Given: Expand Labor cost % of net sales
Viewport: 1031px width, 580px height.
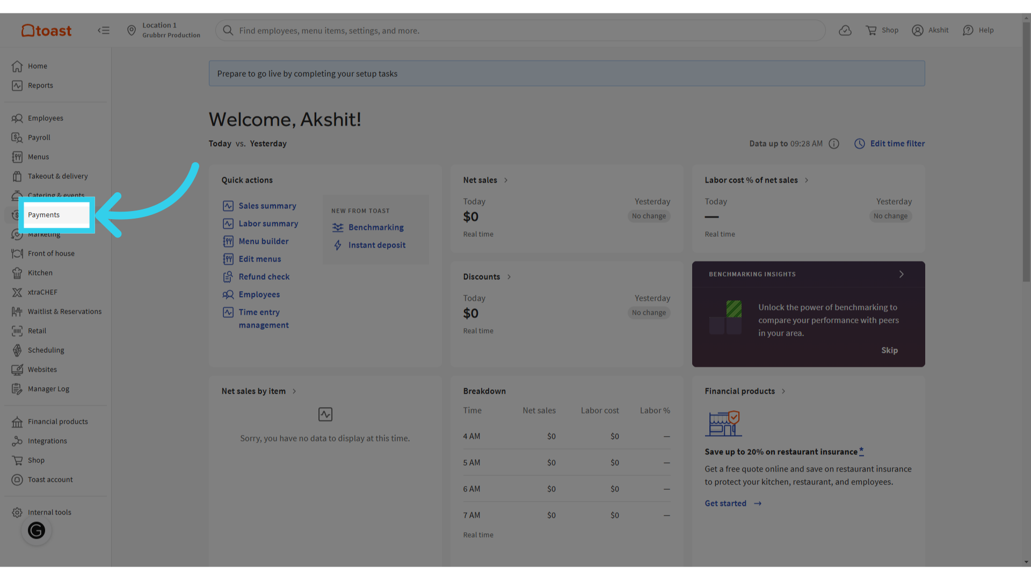Looking at the screenshot, I should pos(807,180).
